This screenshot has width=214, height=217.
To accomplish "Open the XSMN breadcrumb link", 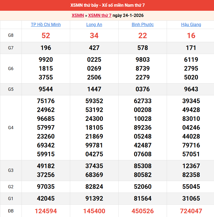I will point(78,15).
